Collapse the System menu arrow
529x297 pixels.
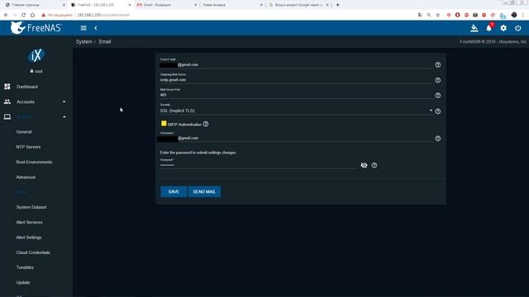pos(64,117)
